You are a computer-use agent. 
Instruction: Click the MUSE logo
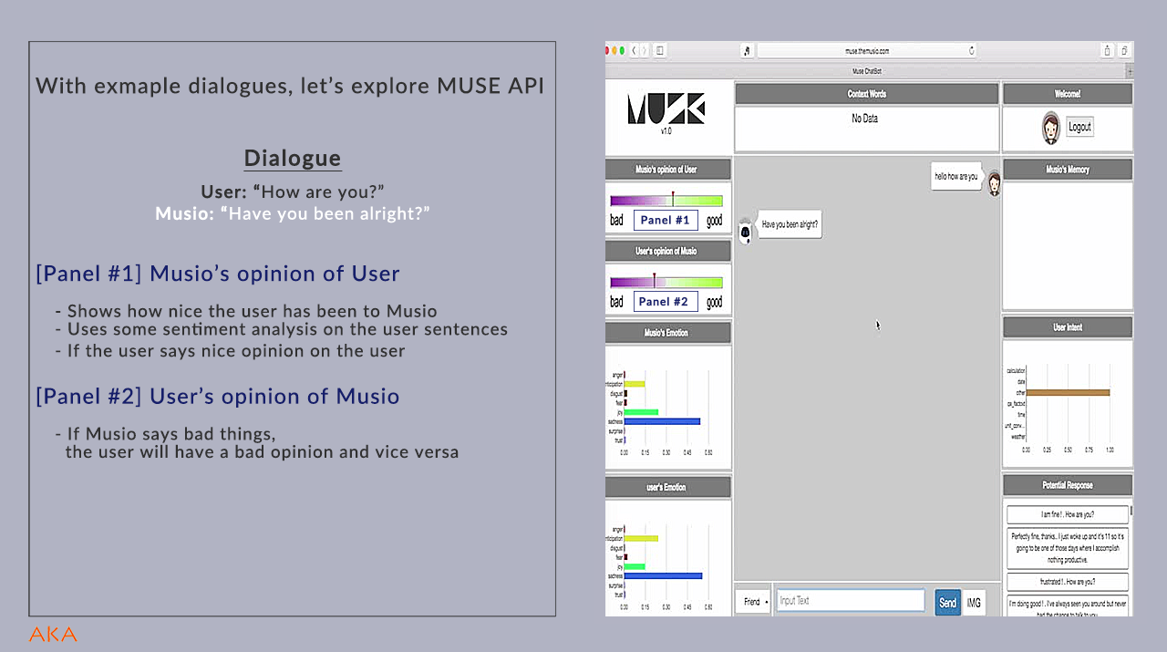pyautogui.click(x=666, y=109)
